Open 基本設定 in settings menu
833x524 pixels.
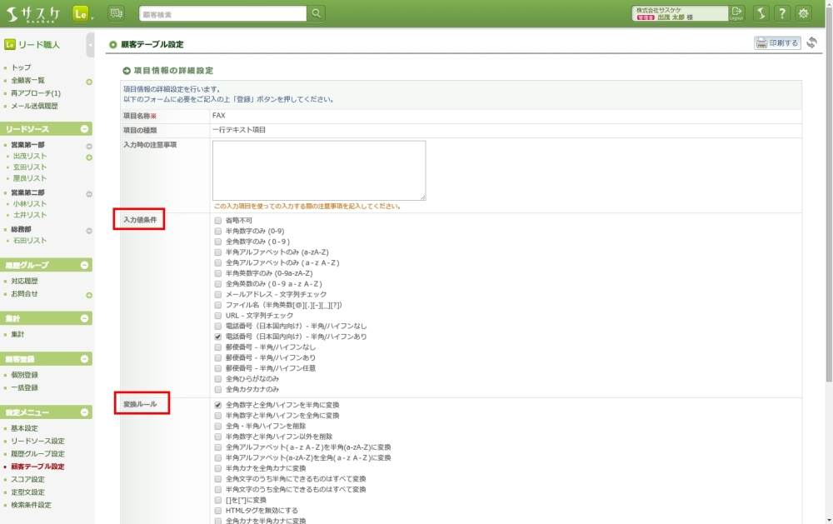(x=25, y=428)
